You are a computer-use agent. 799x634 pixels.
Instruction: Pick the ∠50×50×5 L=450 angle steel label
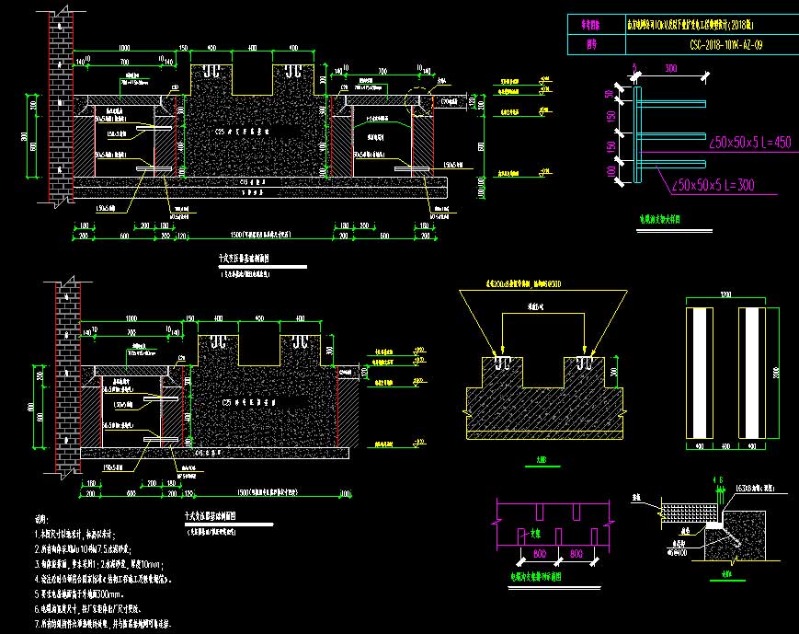point(749,143)
